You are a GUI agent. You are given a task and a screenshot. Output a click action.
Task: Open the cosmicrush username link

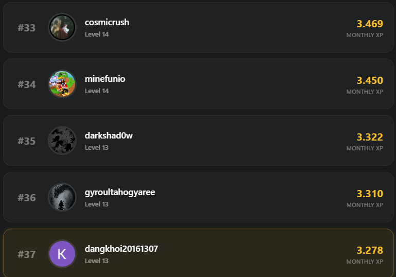coord(107,22)
